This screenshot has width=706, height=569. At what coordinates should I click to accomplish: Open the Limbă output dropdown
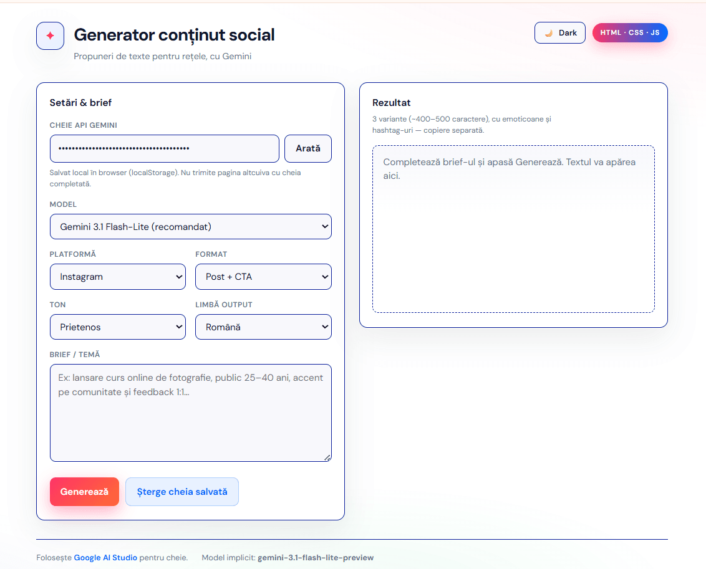click(x=263, y=327)
